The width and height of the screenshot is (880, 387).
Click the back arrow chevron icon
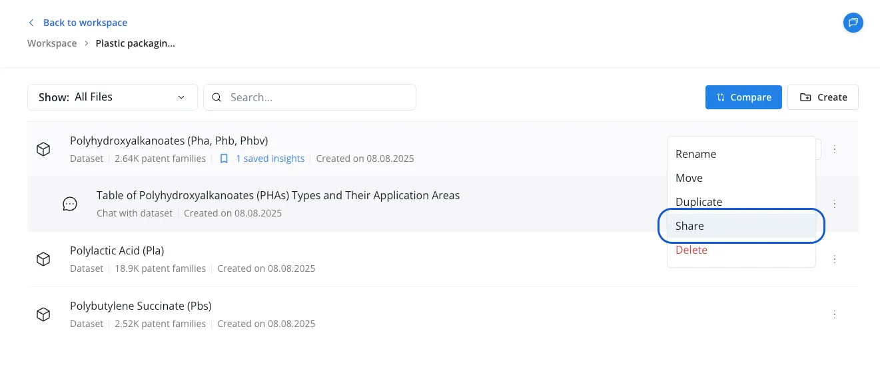pyautogui.click(x=31, y=23)
